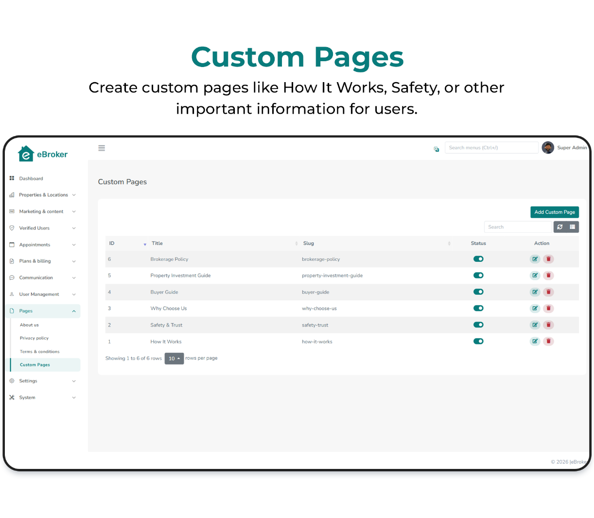Turn off Safety & Trust page status
This screenshot has width=594, height=518.
(478, 325)
